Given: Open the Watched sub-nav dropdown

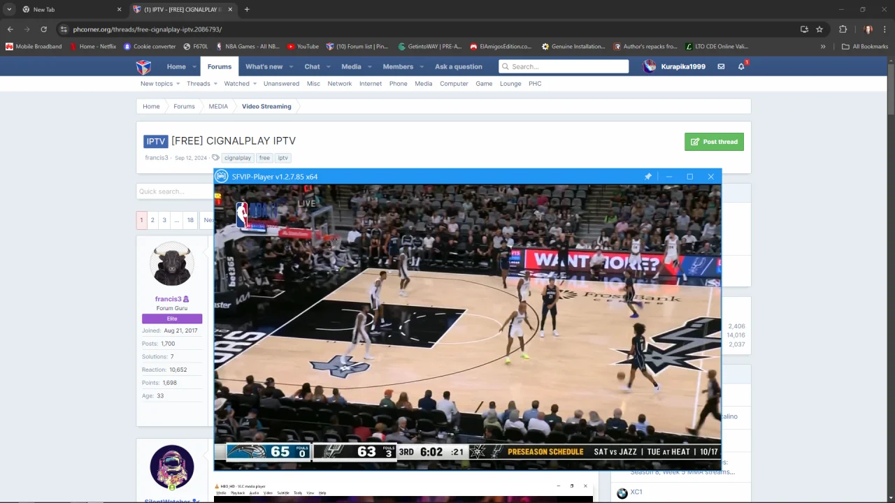Looking at the screenshot, I should point(255,84).
